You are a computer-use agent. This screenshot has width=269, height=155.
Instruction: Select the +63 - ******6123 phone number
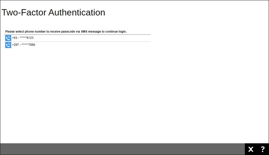point(23,38)
